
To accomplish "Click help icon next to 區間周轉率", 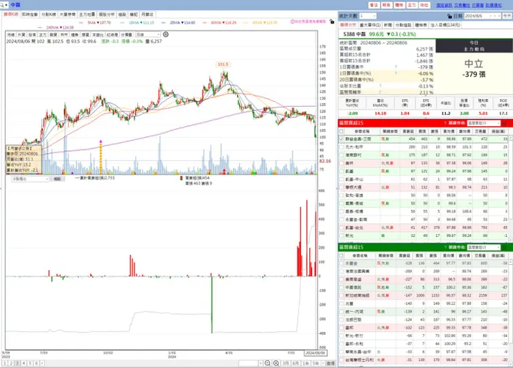I will 380,92.
